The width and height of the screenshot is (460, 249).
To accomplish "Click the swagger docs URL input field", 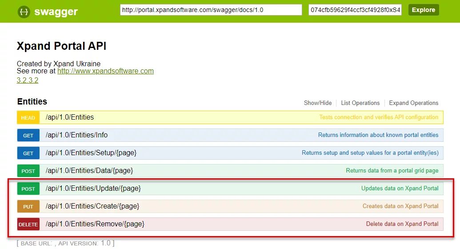I will [211, 10].
